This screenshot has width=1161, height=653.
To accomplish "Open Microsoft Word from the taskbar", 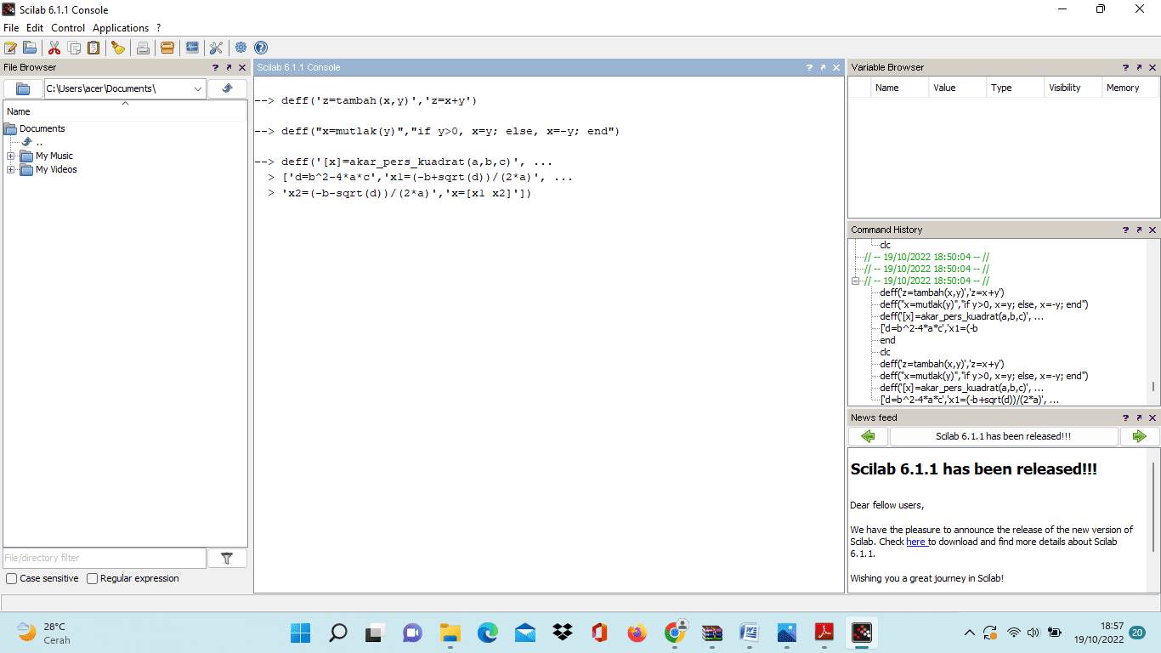I will pyautogui.click(x=749, y=633).
